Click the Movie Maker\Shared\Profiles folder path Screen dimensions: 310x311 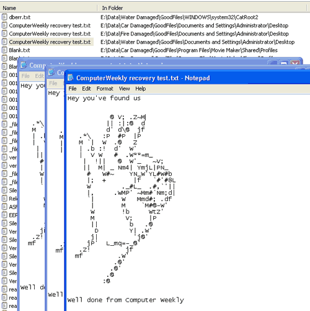pos(189,50)
